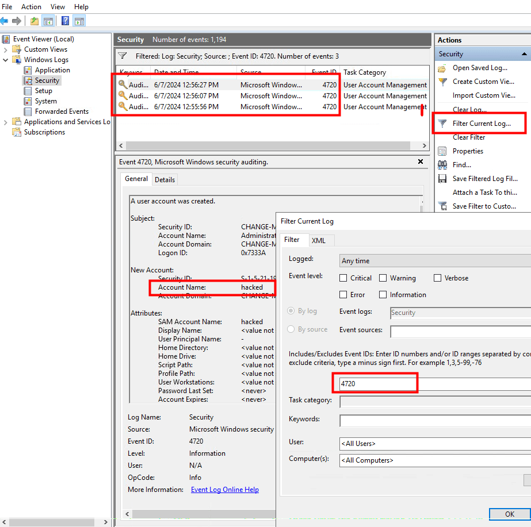Viewport: 531px width, 527px height.
Task: Click the Back arrow in the toolbar
Action: 5,21
